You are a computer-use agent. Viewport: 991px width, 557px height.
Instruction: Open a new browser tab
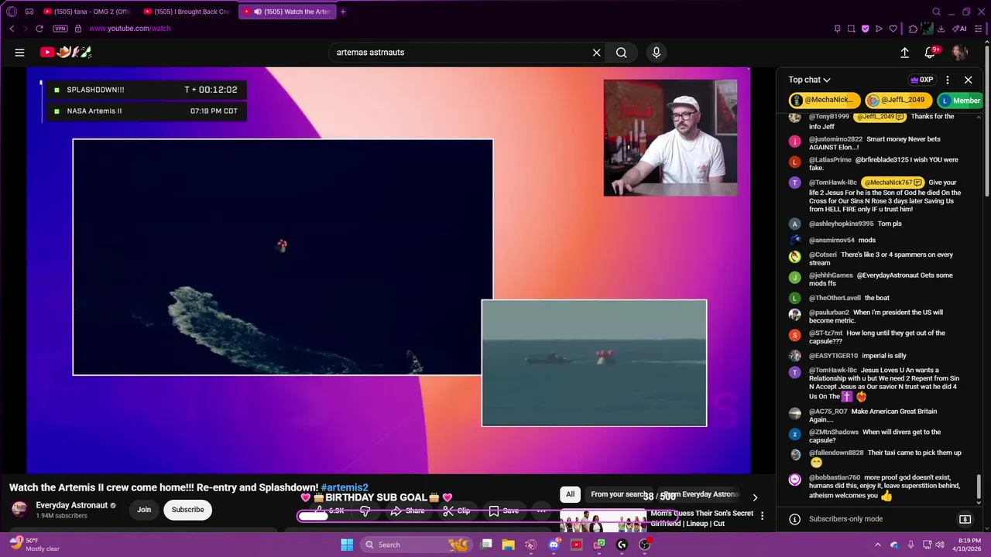click(343, 12)
